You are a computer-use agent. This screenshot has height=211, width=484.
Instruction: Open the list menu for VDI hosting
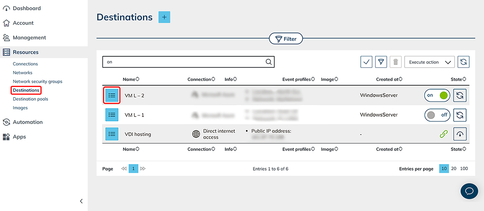click(x=112, y=134)
